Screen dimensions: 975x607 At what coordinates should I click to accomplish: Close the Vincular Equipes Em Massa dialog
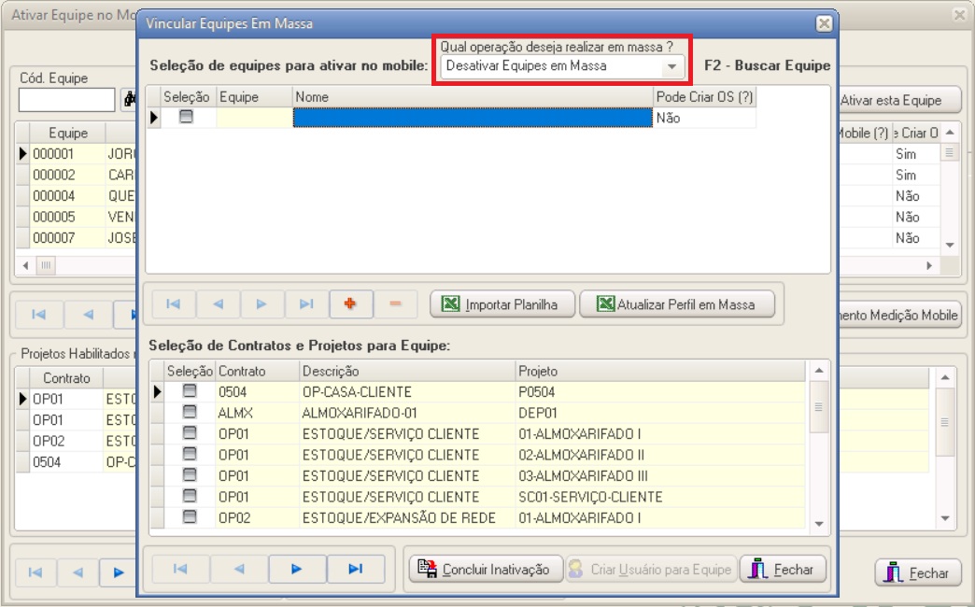(x=823, y=23)
